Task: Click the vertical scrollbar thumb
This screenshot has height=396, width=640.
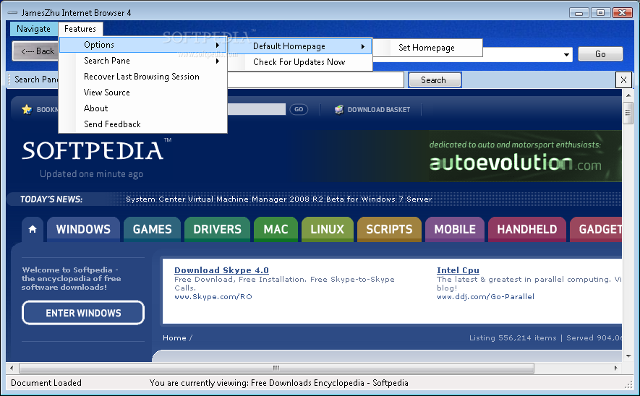Action: click(x=628, y=113)
